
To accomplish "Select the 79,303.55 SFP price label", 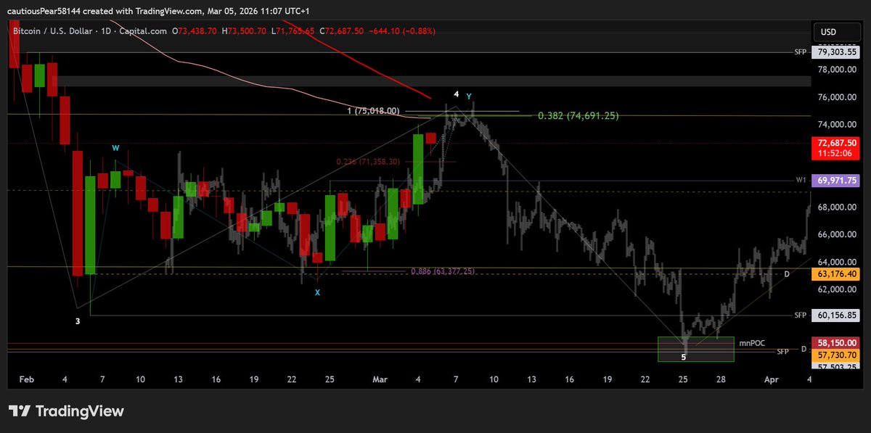I will coord(837,53).
